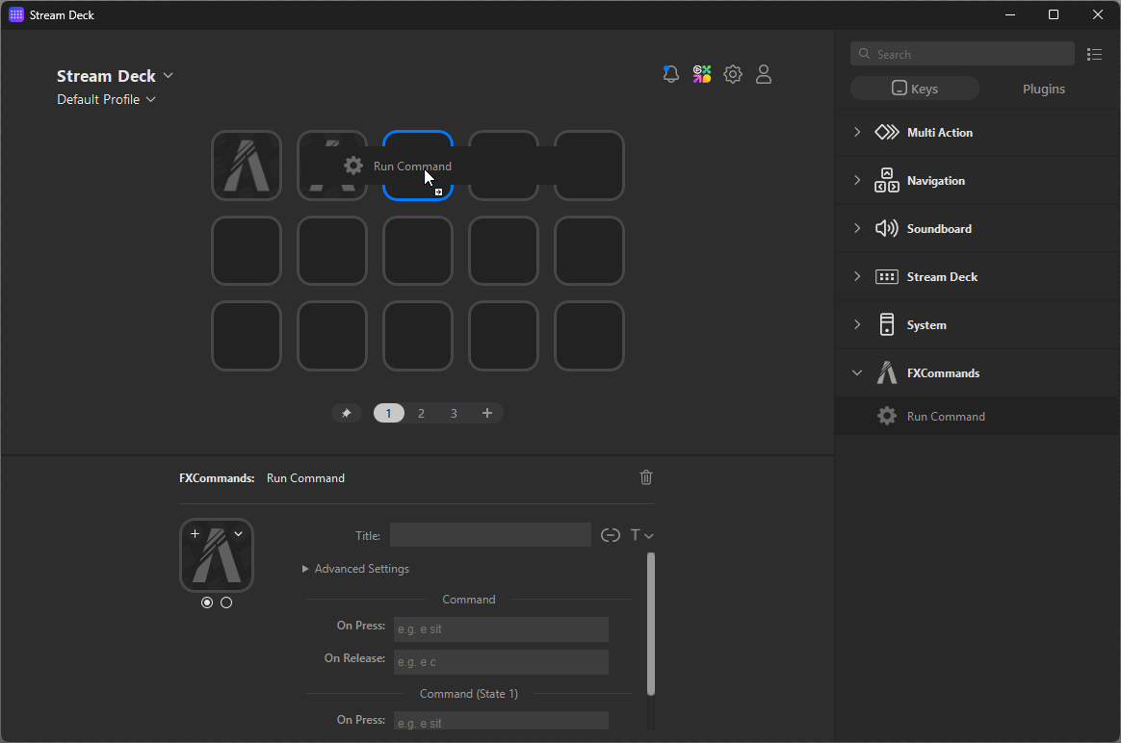
Task: Click the title alignment icon next to Title field
Action: tap(611, 535)
